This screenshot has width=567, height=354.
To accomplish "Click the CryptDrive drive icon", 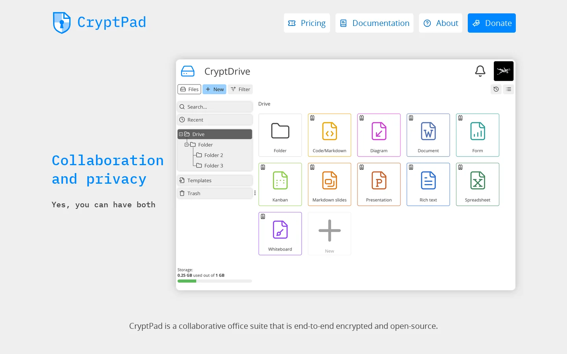I will (188, 71).
